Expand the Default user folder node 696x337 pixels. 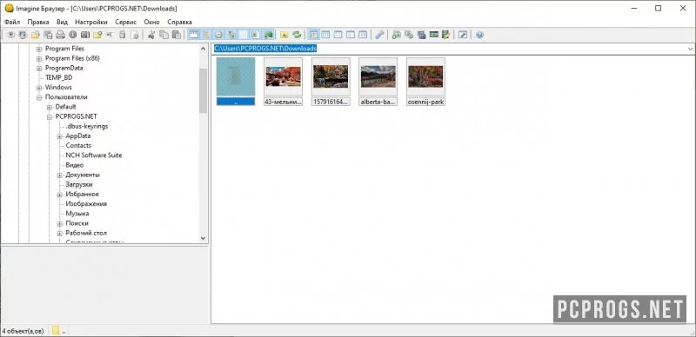50,108
